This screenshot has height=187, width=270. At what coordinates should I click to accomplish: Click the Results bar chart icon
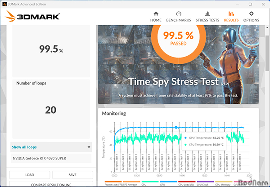(231, 13)
